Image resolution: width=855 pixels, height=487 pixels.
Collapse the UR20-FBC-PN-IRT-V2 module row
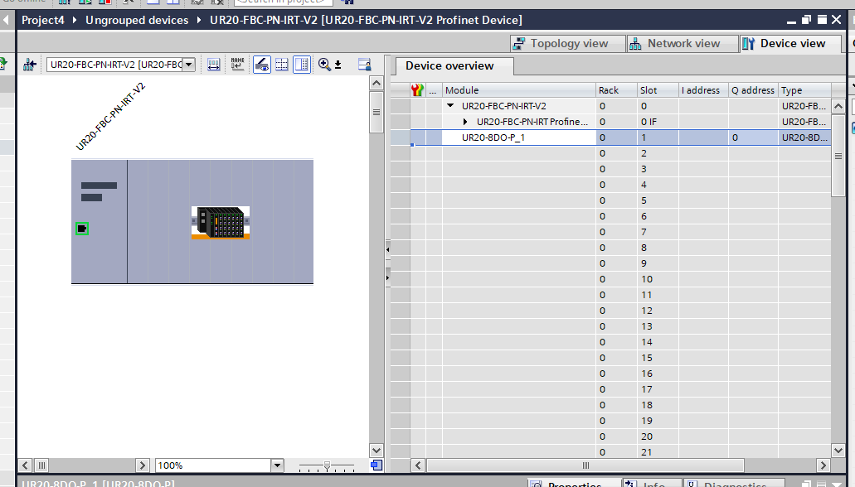[x=450, y=106]
